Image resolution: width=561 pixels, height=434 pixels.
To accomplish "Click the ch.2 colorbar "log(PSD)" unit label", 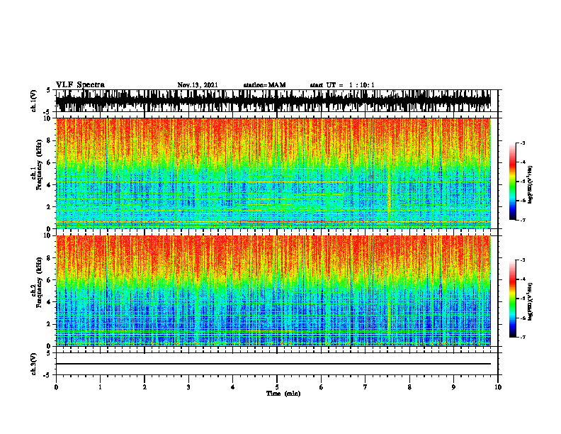I will [531, 301].
